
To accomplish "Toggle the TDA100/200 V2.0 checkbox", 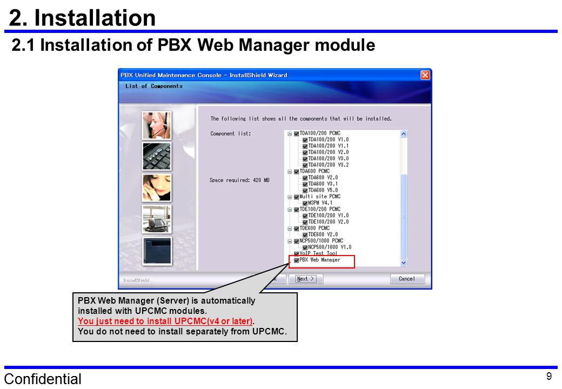I will click(305, 152).
